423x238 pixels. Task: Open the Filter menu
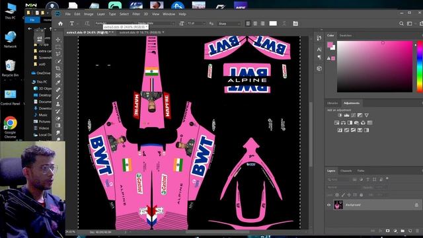click(x=136, y=14)
